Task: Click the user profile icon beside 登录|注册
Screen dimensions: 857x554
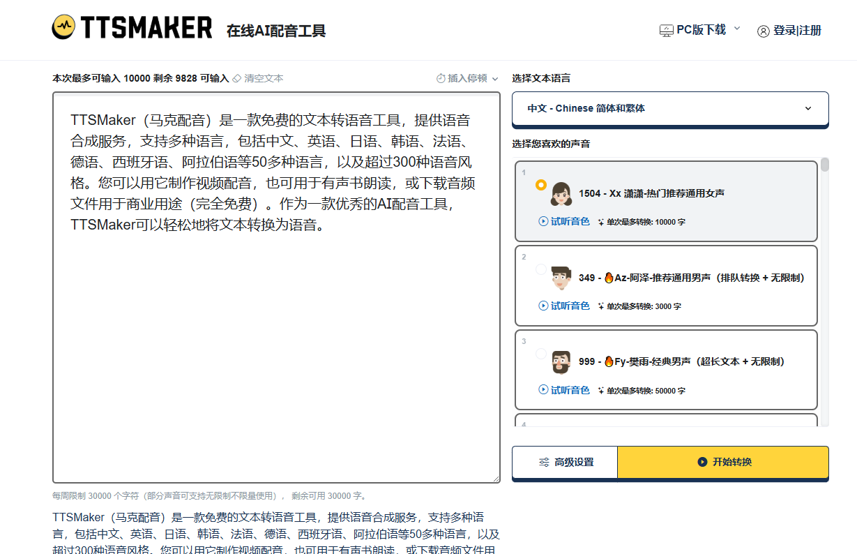Action: (764, 31)
